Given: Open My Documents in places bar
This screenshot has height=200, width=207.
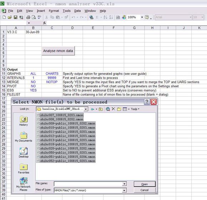Looking at the screenshot, I should coord(24,137).
